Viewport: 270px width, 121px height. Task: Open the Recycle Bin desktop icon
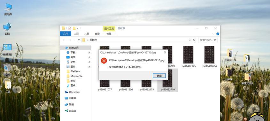tap(7, 70)
